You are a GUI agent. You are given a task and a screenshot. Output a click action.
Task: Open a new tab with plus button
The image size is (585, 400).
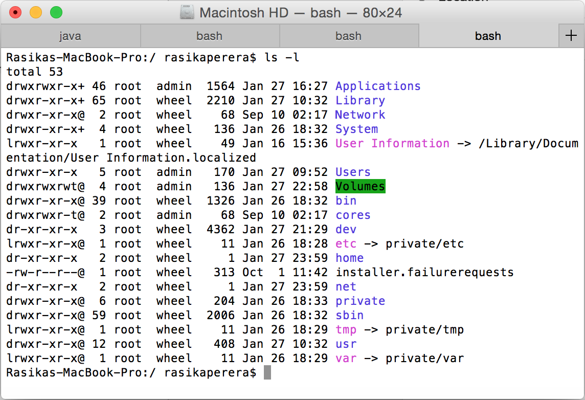tap(571, 36)
